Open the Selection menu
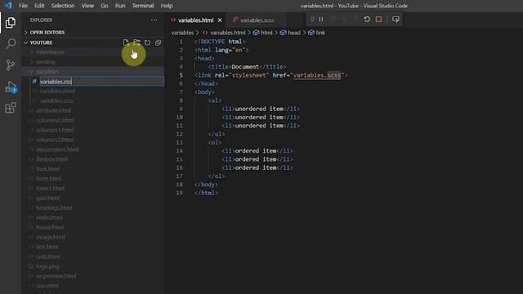This screenshot has width=523, height=294. 63,6
